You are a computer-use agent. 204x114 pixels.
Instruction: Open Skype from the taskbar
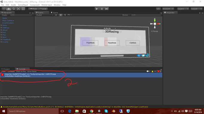click(x=106, y=111)
